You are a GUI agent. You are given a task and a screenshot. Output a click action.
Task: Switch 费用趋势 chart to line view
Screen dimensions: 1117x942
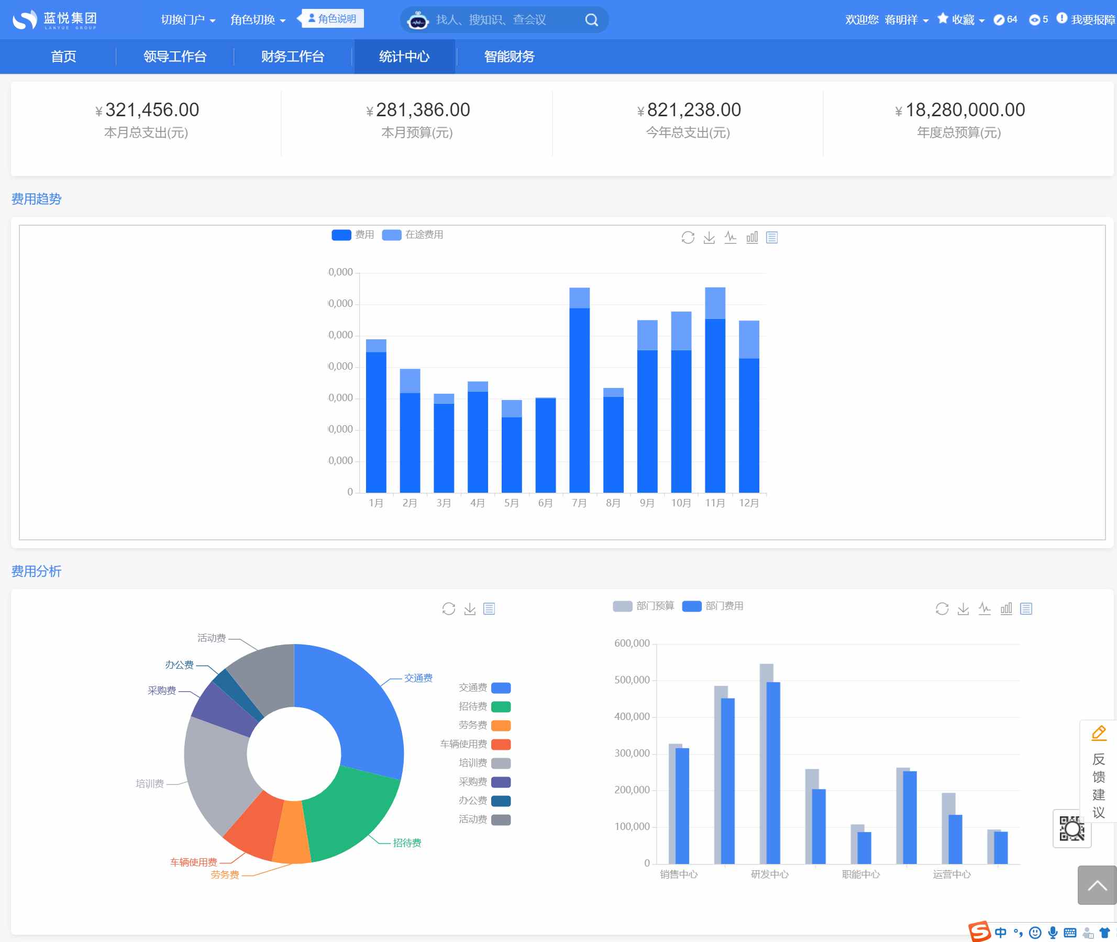tap(731, 237)
